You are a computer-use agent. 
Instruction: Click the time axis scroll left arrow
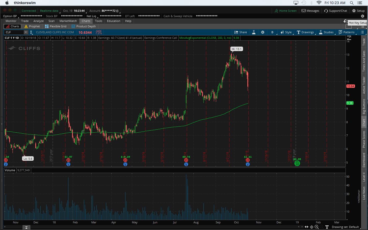[x=299, y=227]
